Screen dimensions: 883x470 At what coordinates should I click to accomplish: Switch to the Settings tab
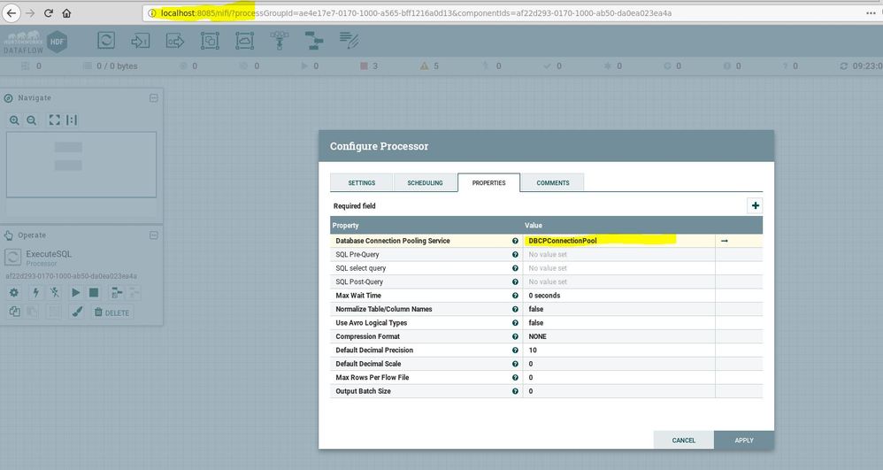[362, 182]
